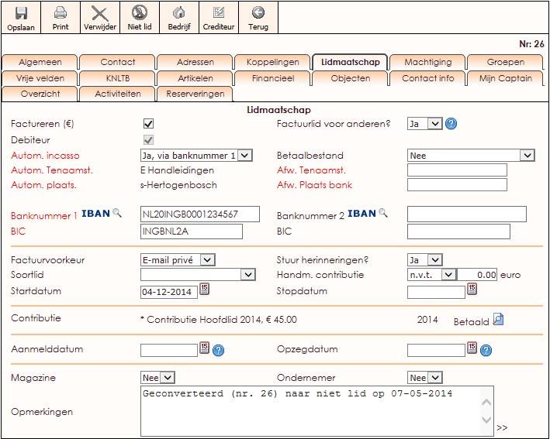Open help for Opzegdatum
Image resolution: width=550 pixels, height=439 pixels.
click(x=486, y=350)
